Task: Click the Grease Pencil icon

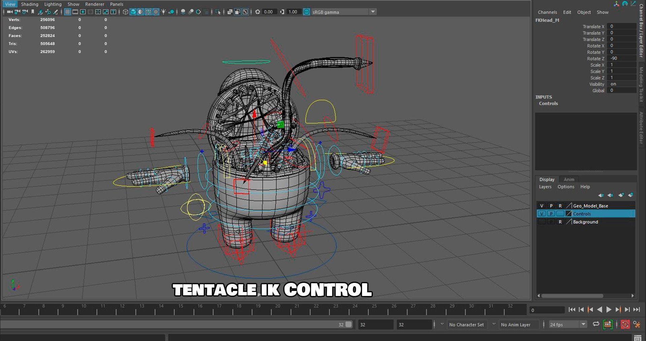Action: (56, 12)
